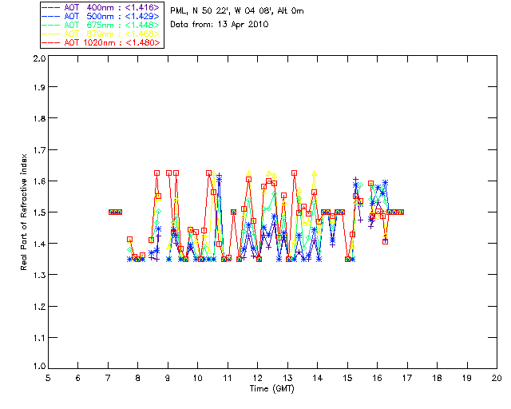The width and height of the screenshot is (511, 409).
Task: Click the x-axis hour label 14
Action: [x=318, y=378]
